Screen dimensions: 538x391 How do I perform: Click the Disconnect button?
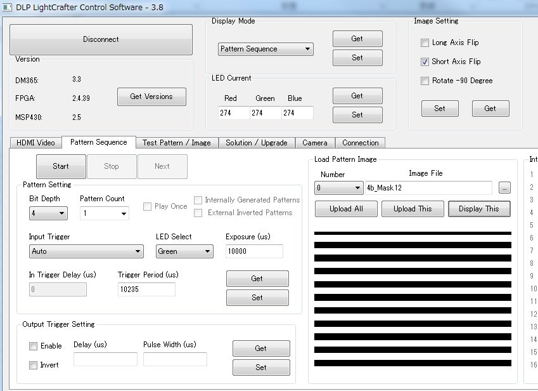[x=101, y=39]
